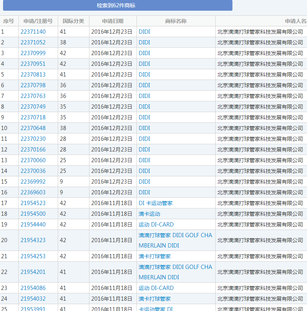Open the DIDI GOLF CHAMBERLAIN trademark in row 20

click(175, 240)
